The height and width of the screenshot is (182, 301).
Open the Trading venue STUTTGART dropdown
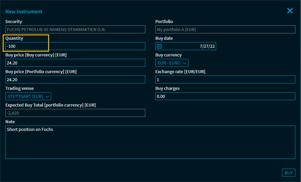point(28,96)
